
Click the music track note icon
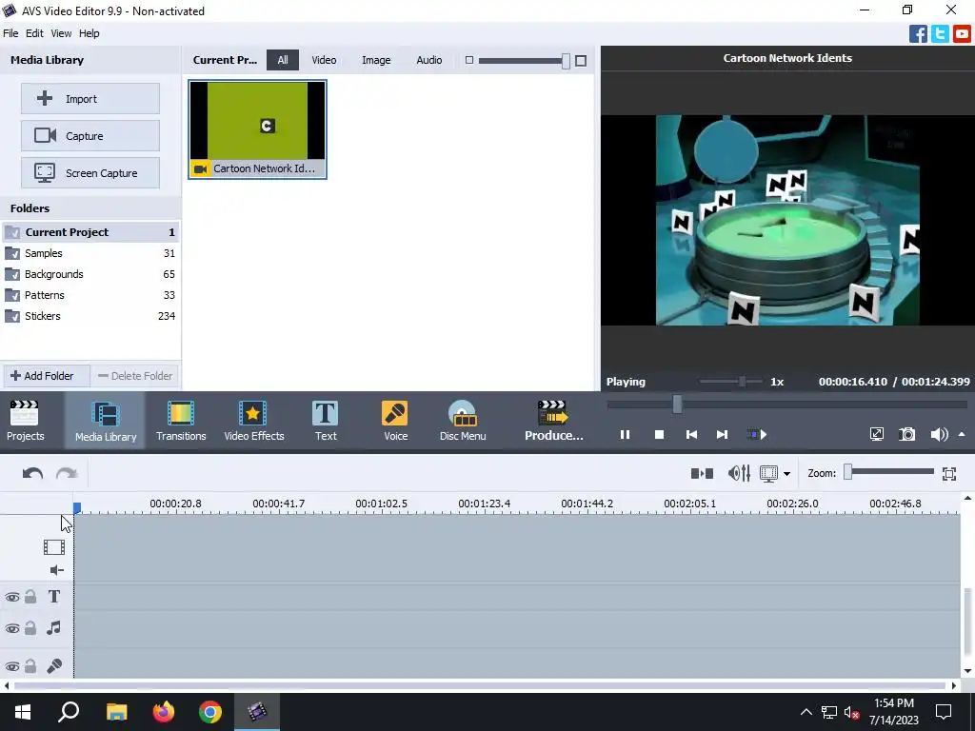pyautogui.click(x=54, y=628)
